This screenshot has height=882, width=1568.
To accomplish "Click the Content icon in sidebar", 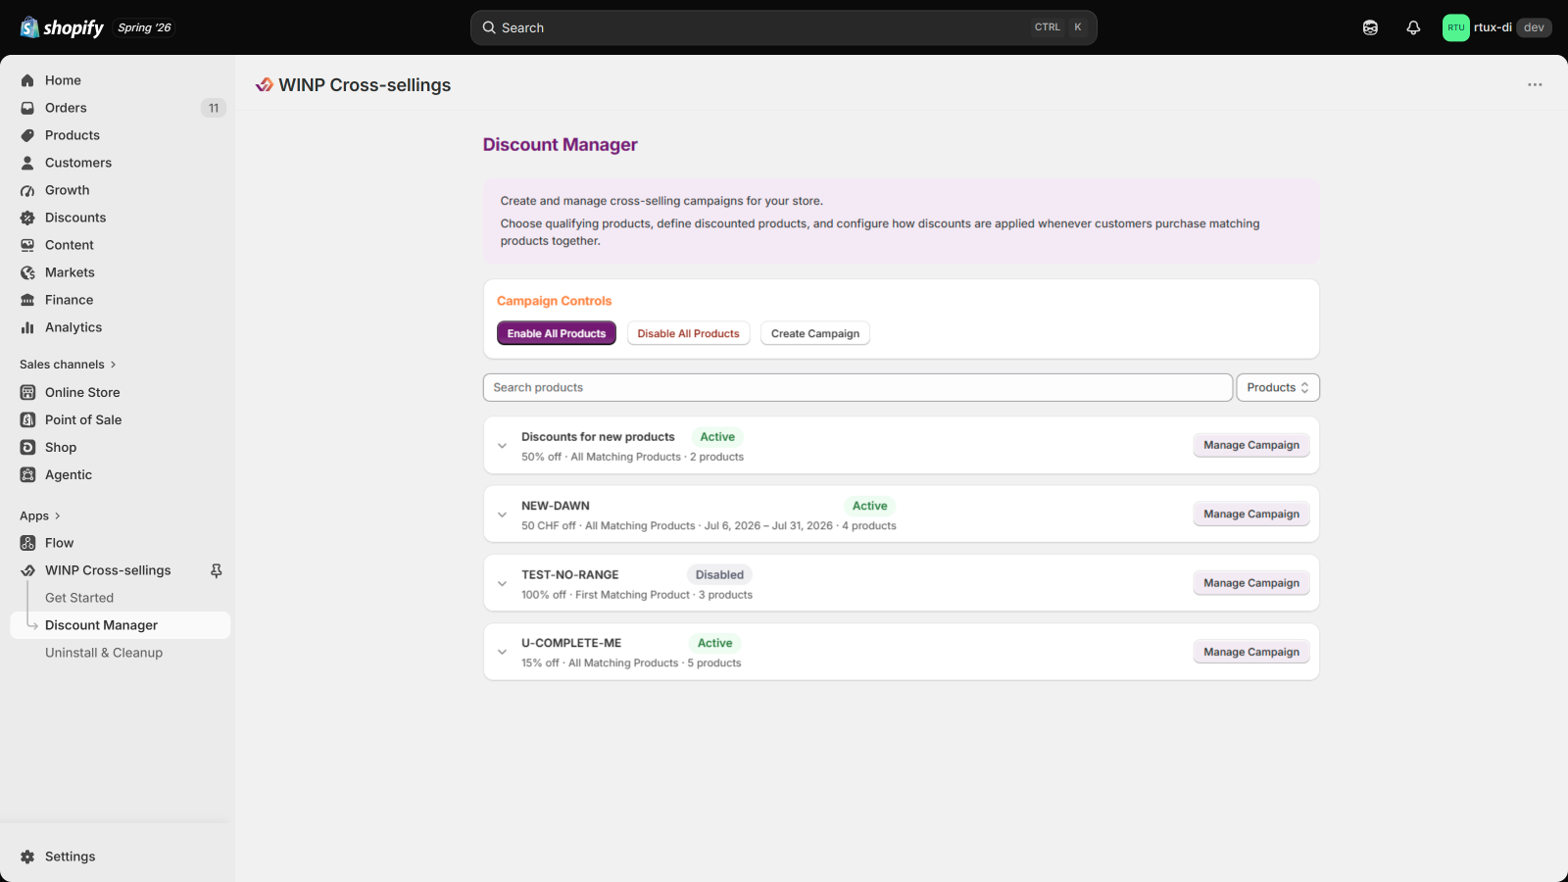I will coord(27,245).
